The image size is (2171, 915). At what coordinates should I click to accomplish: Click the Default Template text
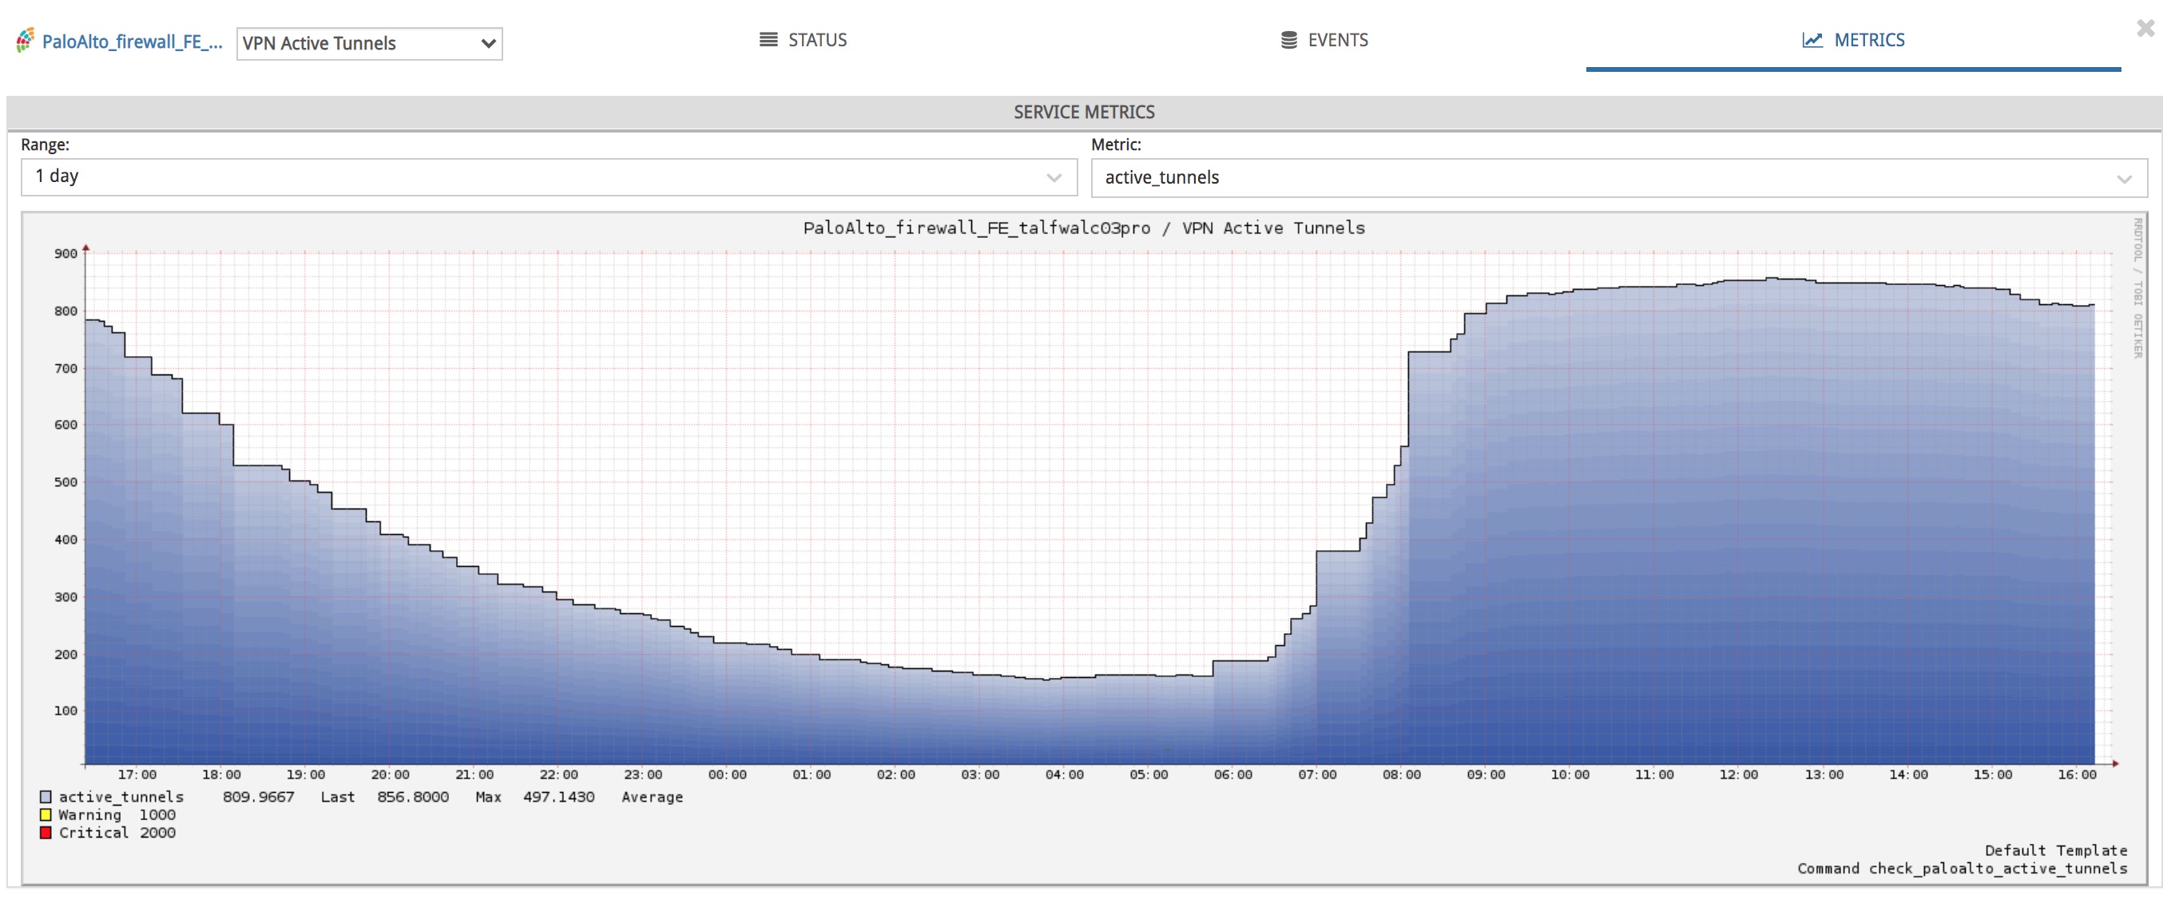[x=2055, y=850]
